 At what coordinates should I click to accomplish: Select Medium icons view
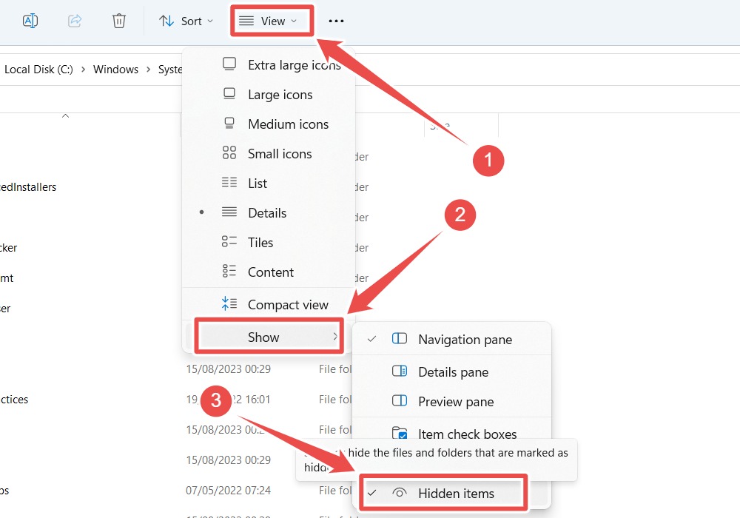click(x=288, y=124)
